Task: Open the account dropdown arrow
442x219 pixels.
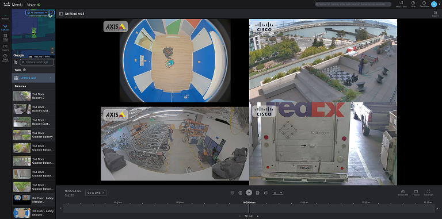Action: 439,4
